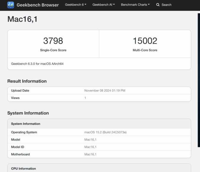Click the Mac16,1 page heading

tap(22, 19)
